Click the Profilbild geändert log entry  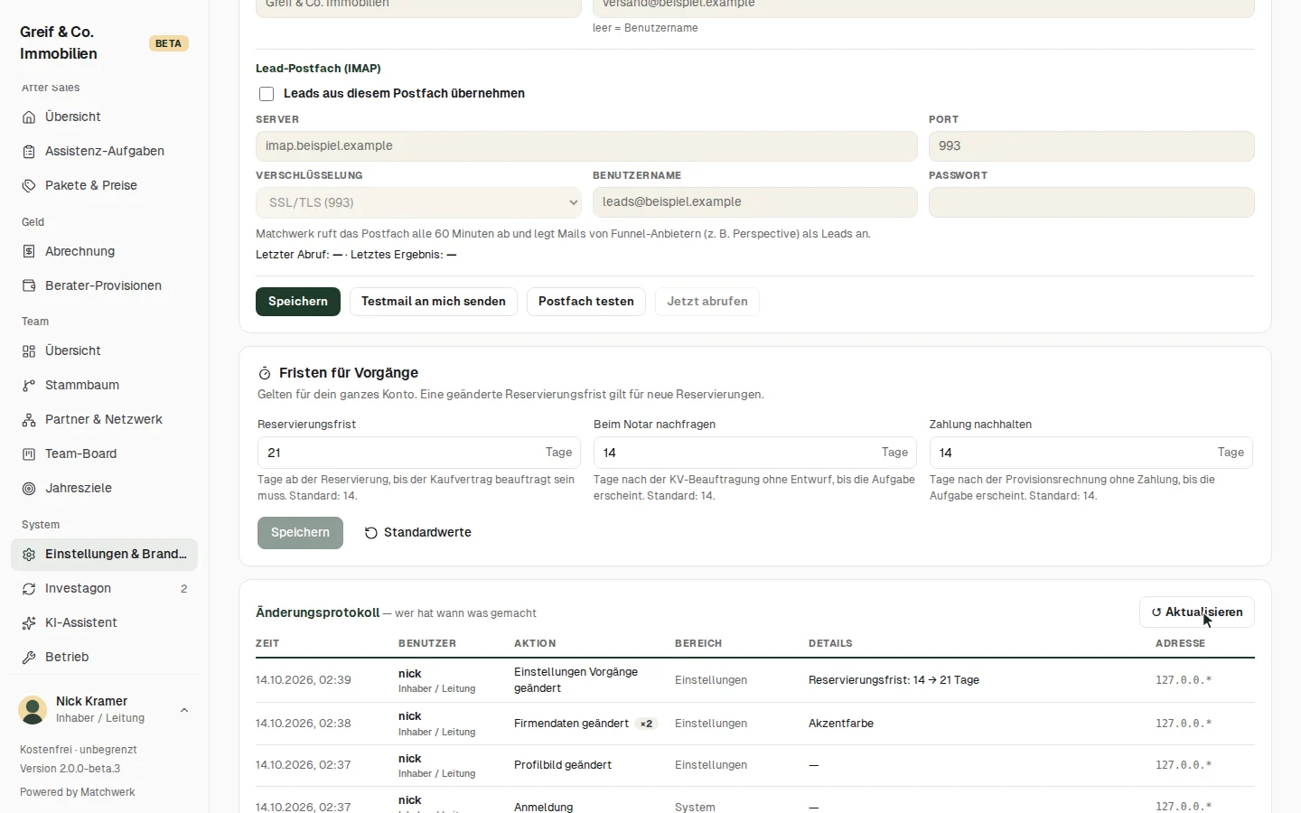(x=563, y=765)
